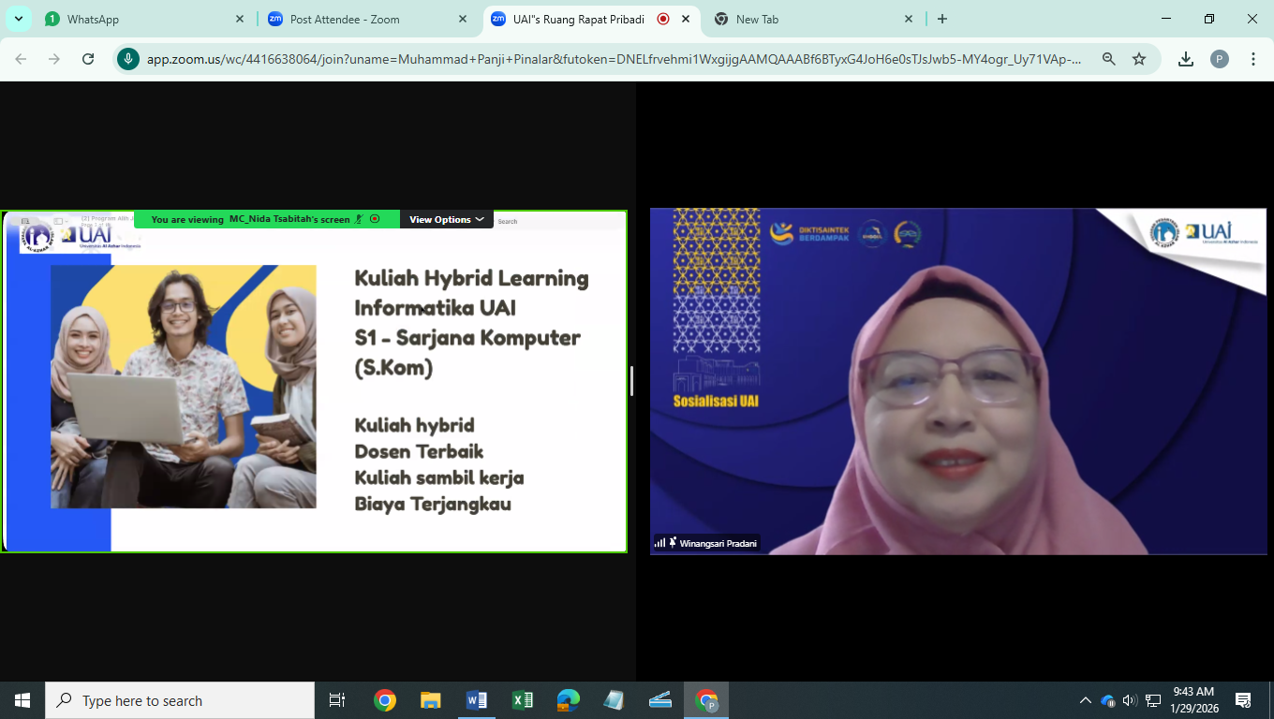
Task: Toggle the system volume speaker icon
Action: 1129,700
